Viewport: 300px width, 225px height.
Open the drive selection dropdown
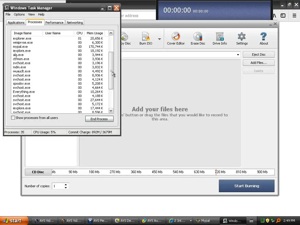click(x=238, y=55)
